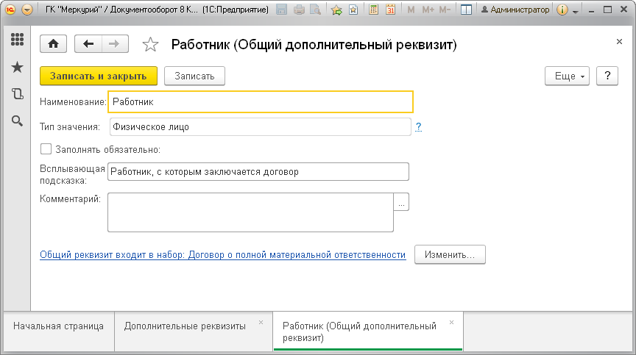Click the M+ memory button
636x355 pixels.
[x=428, y=10]
